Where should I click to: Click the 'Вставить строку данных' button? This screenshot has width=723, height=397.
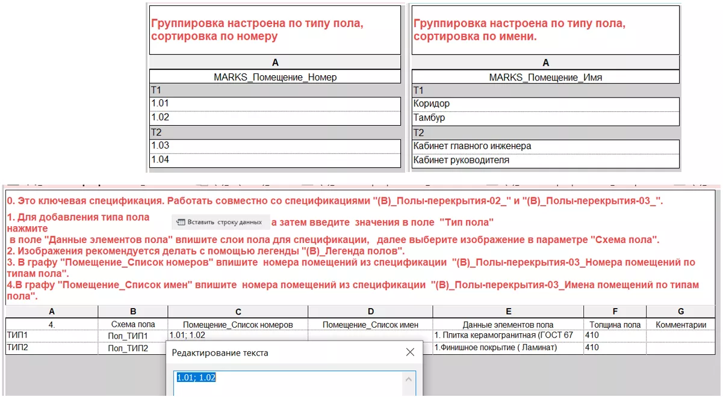[220, 222]
